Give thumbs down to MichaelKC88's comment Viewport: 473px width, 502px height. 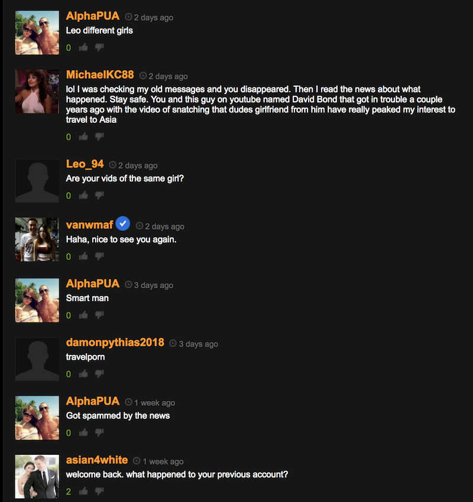99,136
